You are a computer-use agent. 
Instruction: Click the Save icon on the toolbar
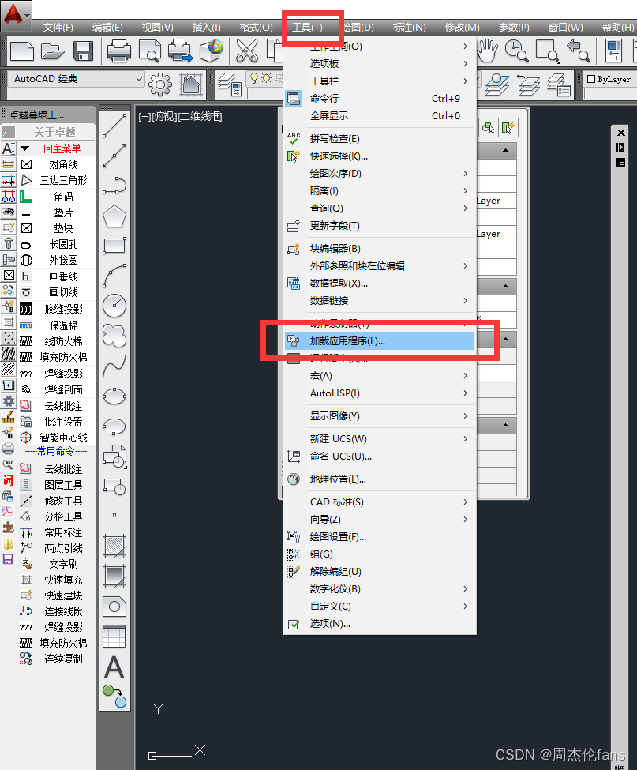click(85, 51)
